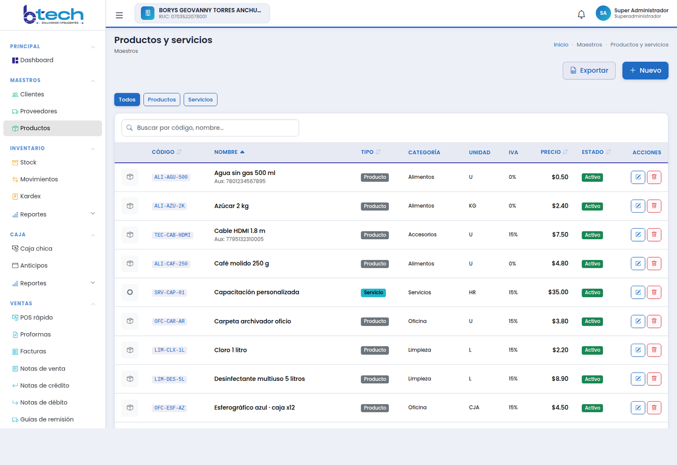Open Movimientos in the sidebar
Viewport: 677px width, 465px height.
tap(53, 179)
